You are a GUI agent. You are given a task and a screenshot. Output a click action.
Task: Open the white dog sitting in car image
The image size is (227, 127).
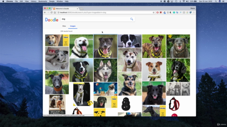pos(82,94)
